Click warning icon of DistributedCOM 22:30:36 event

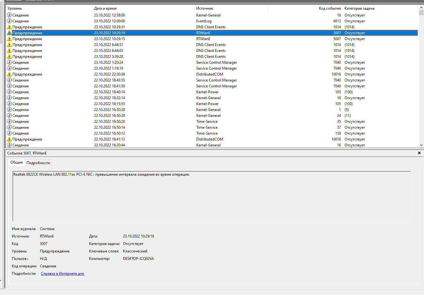9,74
